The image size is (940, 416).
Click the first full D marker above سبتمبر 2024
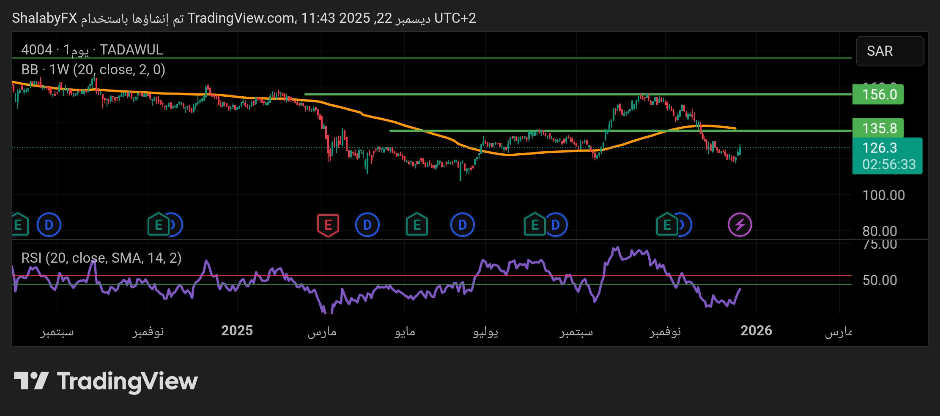click(x=49, y=225)
